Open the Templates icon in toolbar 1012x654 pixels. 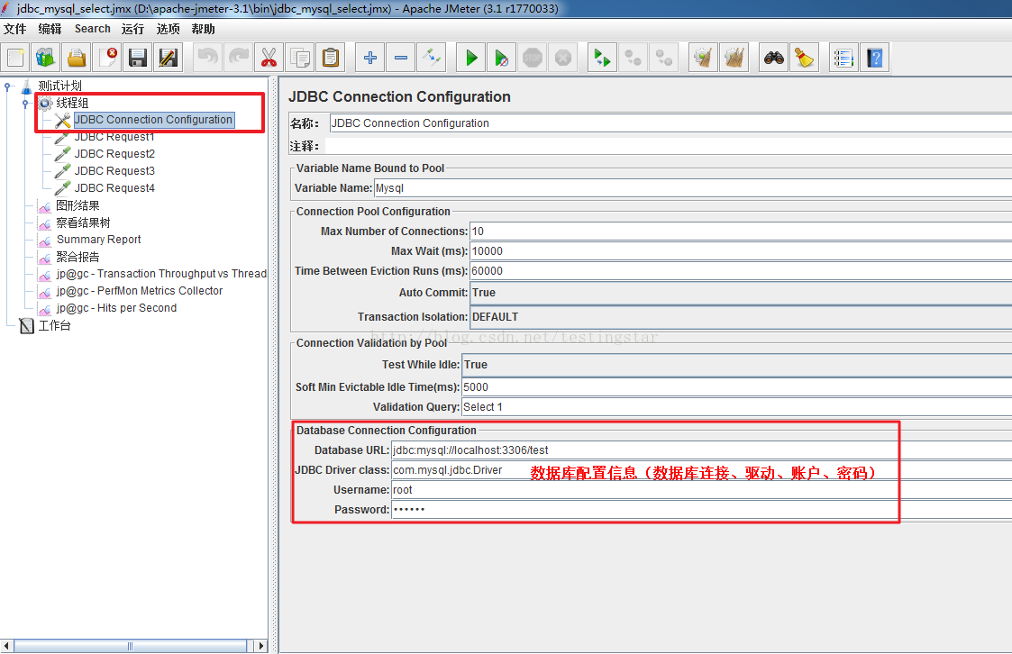tap(46, 58)
